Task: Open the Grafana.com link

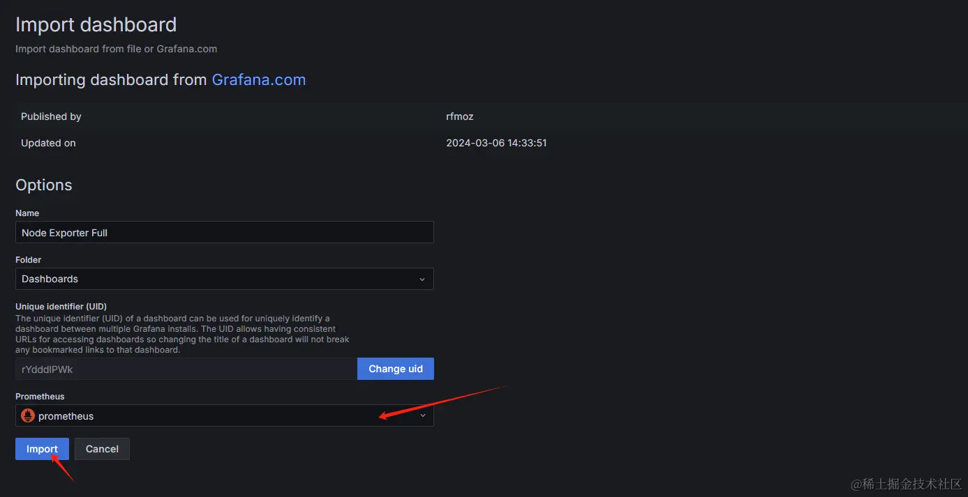Action: (259, 79)
